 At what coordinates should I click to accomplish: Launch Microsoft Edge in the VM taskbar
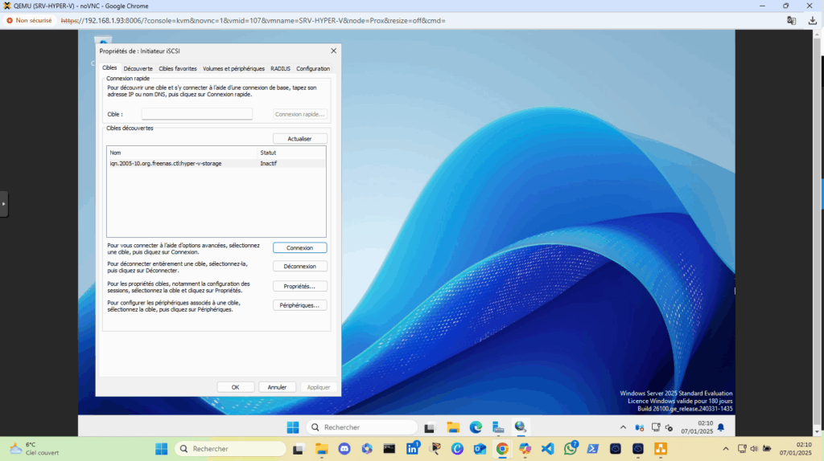[476, 427]
